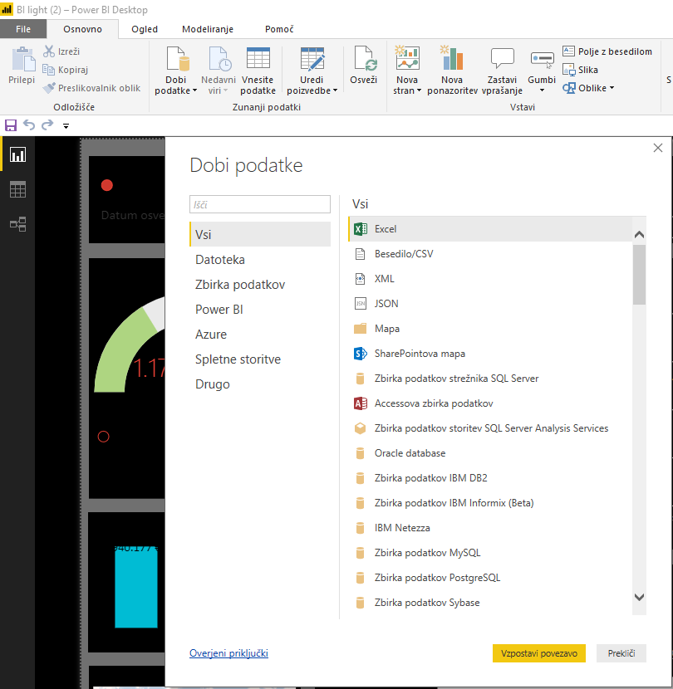
Task: Switch to Data table view in sidebar
Action: pyautogui.click(x=17, y=189)
